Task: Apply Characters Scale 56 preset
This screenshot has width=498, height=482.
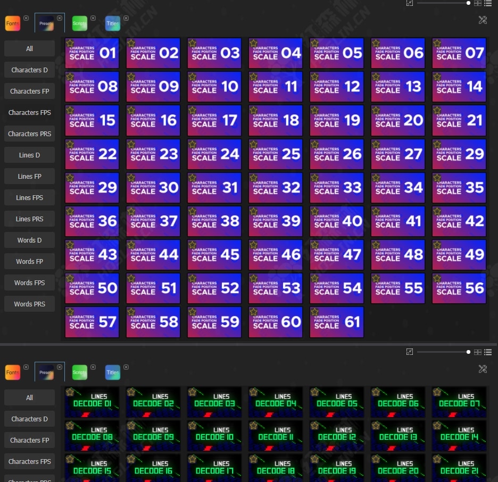Action: 459,288
